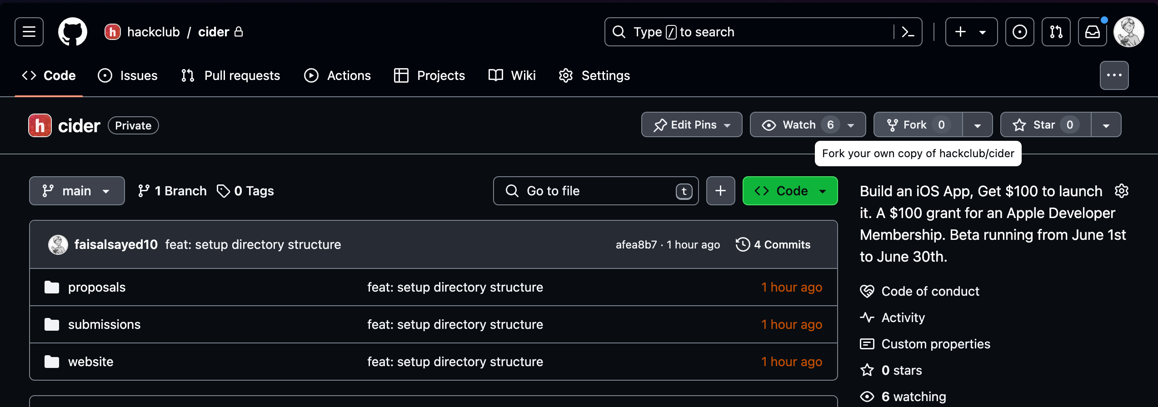
Task: Open the hamburger navigation menu
Action: [x=29, y=32]
